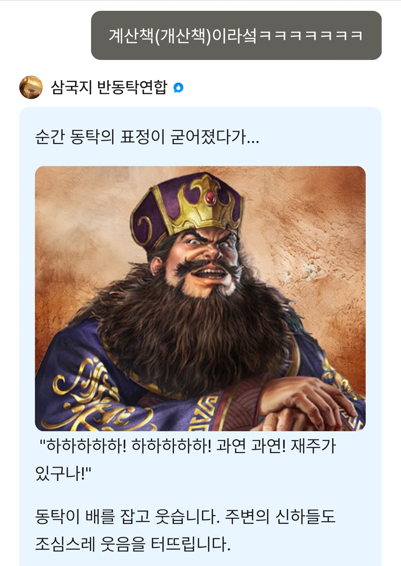Viewport: 401px width, 566px height.
Task: Open the 삼국지 반동탁연합 chat name
Action: click(x=109, y=87)
